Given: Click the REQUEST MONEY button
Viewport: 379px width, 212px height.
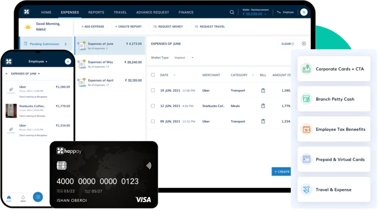Looking at the screenshot, I should click(168, 27).
